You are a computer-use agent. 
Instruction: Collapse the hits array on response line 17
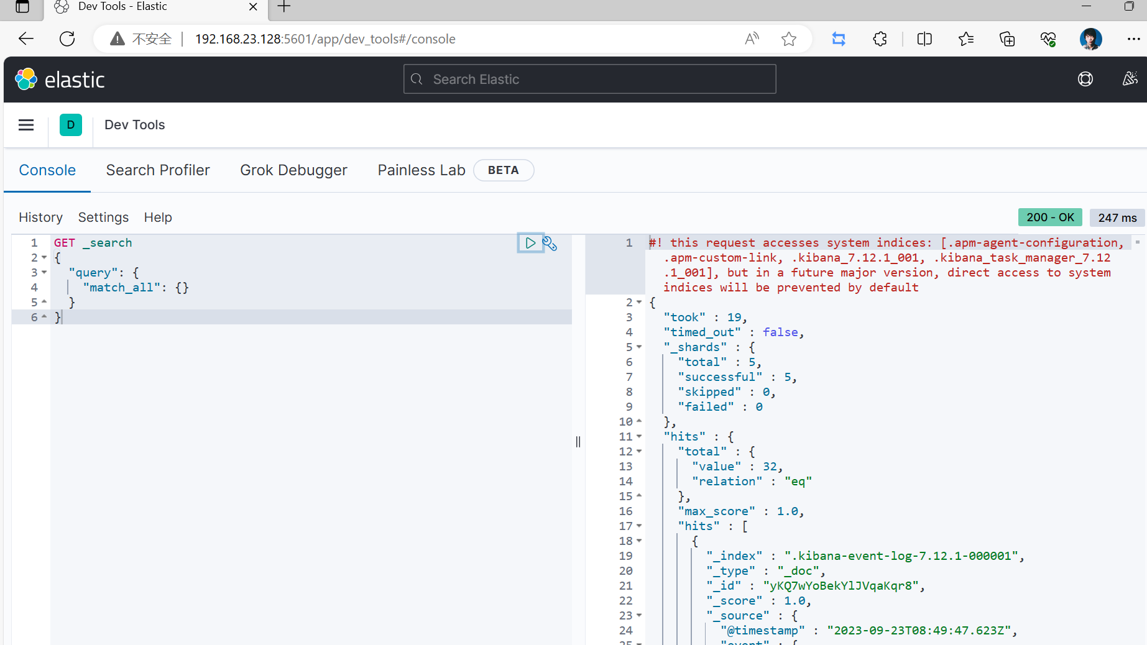(x=639, y=526)
